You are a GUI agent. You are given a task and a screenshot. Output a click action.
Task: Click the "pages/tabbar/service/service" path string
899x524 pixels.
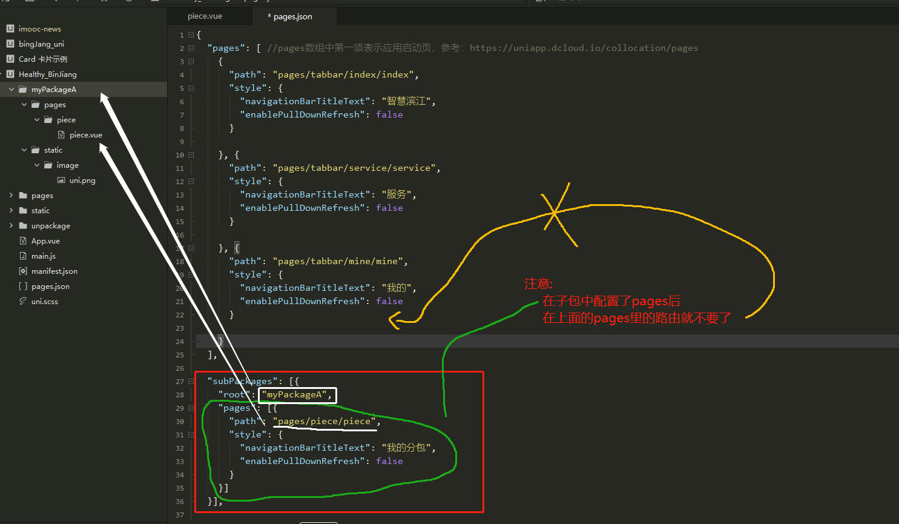click(354, 168)
